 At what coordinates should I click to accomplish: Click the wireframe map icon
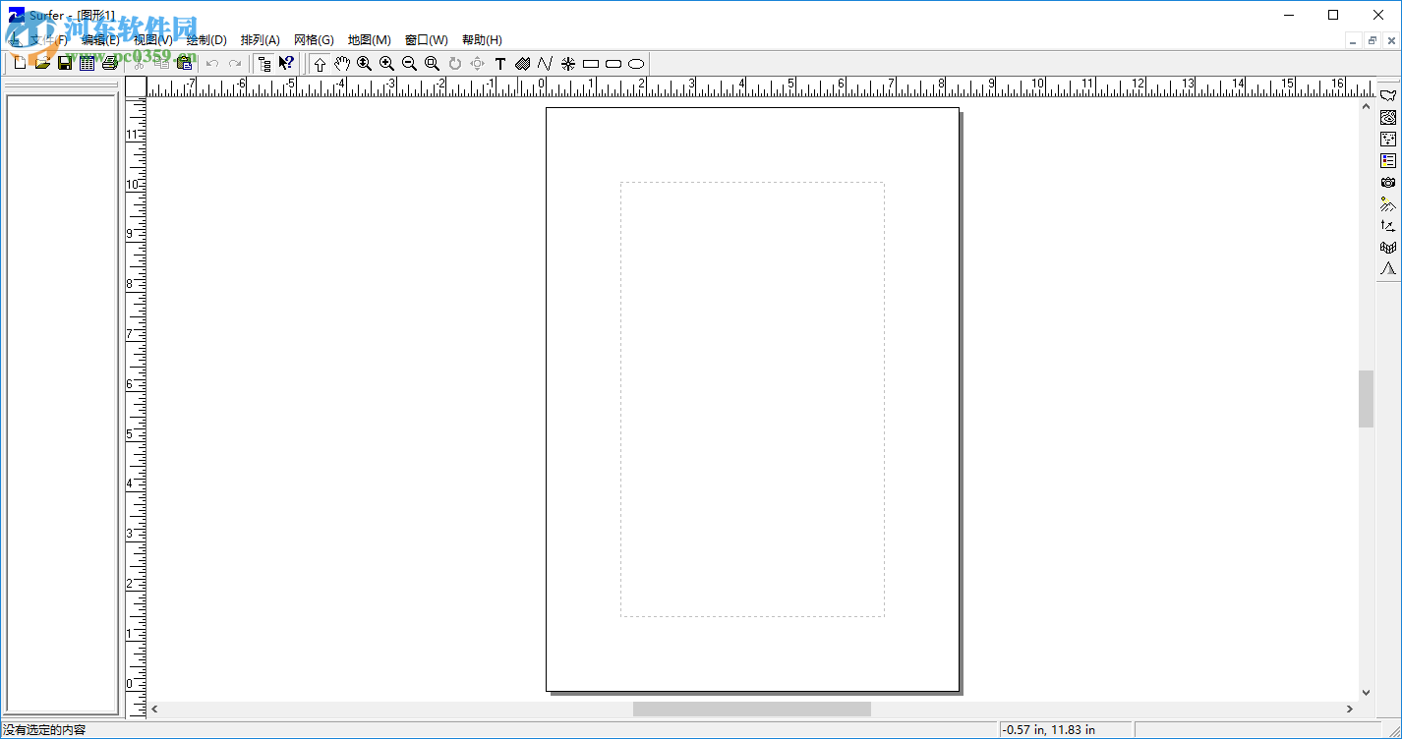point(1387,247)
